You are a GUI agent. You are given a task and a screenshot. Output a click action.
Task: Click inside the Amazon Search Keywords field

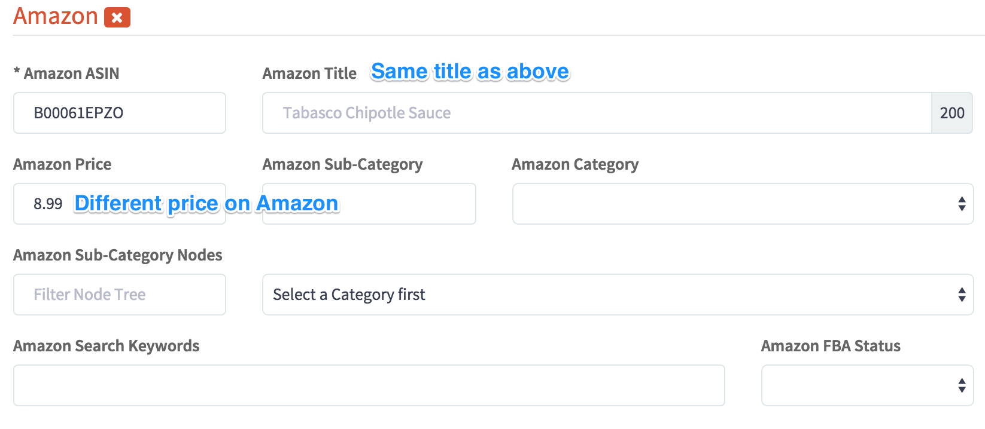coord(369,385)
